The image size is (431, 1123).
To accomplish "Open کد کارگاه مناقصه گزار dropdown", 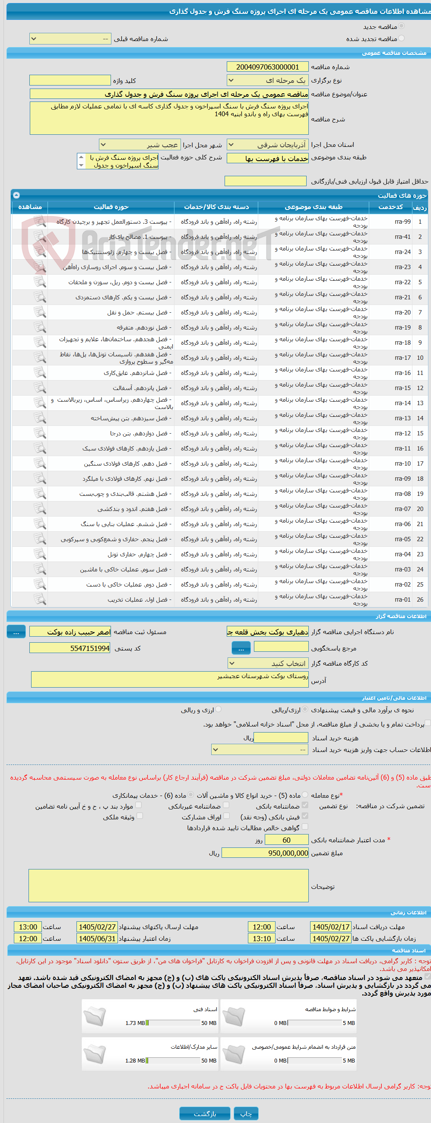I will click(x=268, y=663).
